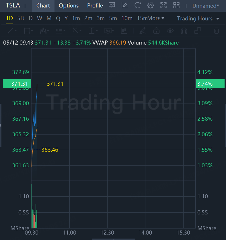The width and height of the screenshot is (226, 240).
Task: Open the chart draw/edit pencil icon
Action: tap(125, 5)
